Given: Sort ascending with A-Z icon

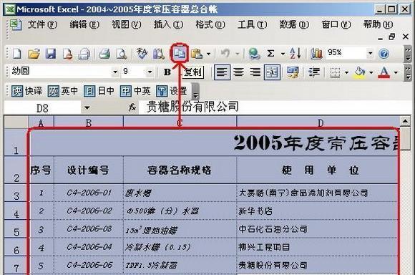Looking at the screenshot, I should coord(296,54).
